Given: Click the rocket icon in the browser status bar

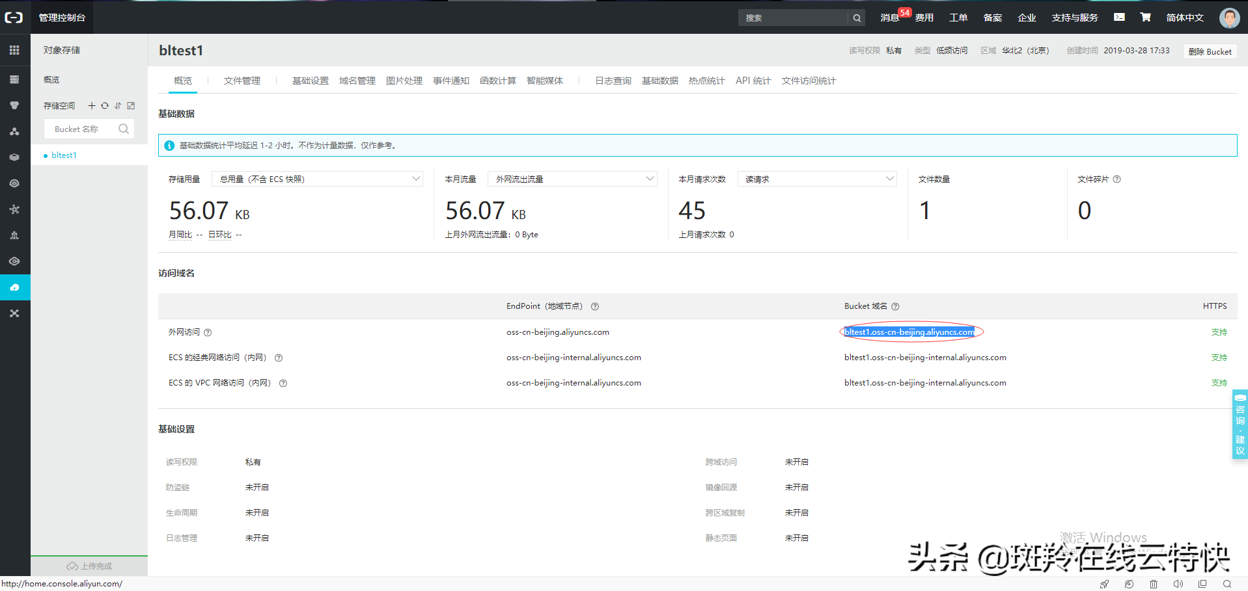Looking at the screenshot, I should click(x=1104, y=584).
